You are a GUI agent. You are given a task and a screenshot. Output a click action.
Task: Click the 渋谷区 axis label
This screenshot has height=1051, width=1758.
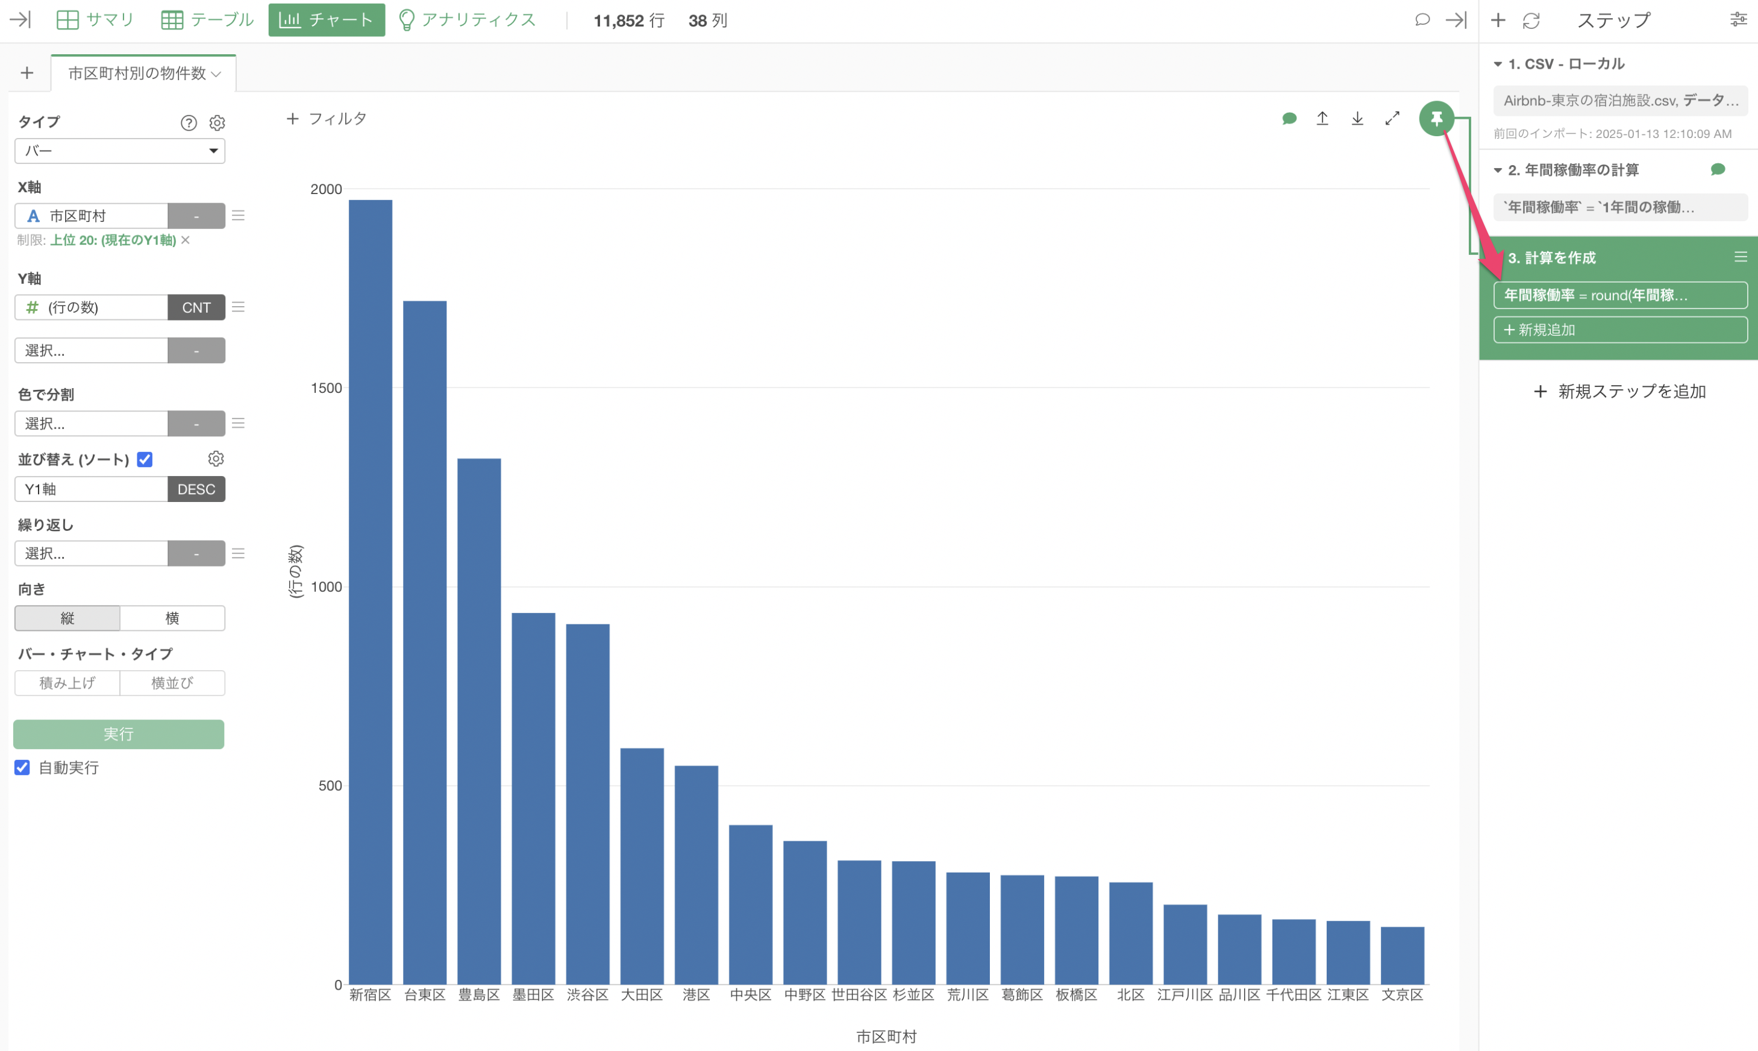pyautogui.click(x=587, y=995)
